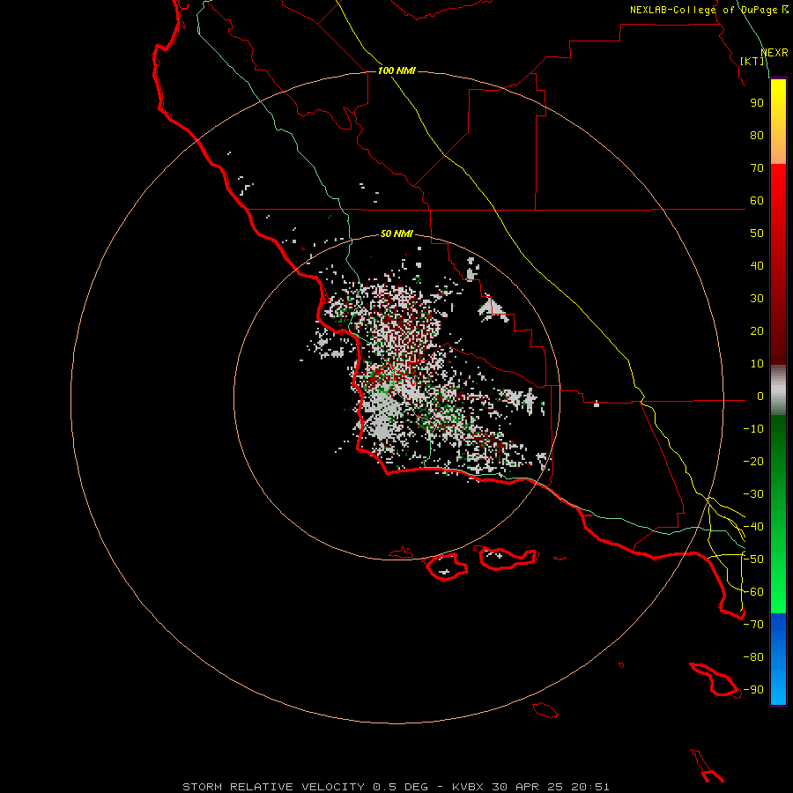
Task: Click the KVBX station identifier in caption
Action: 468,787
